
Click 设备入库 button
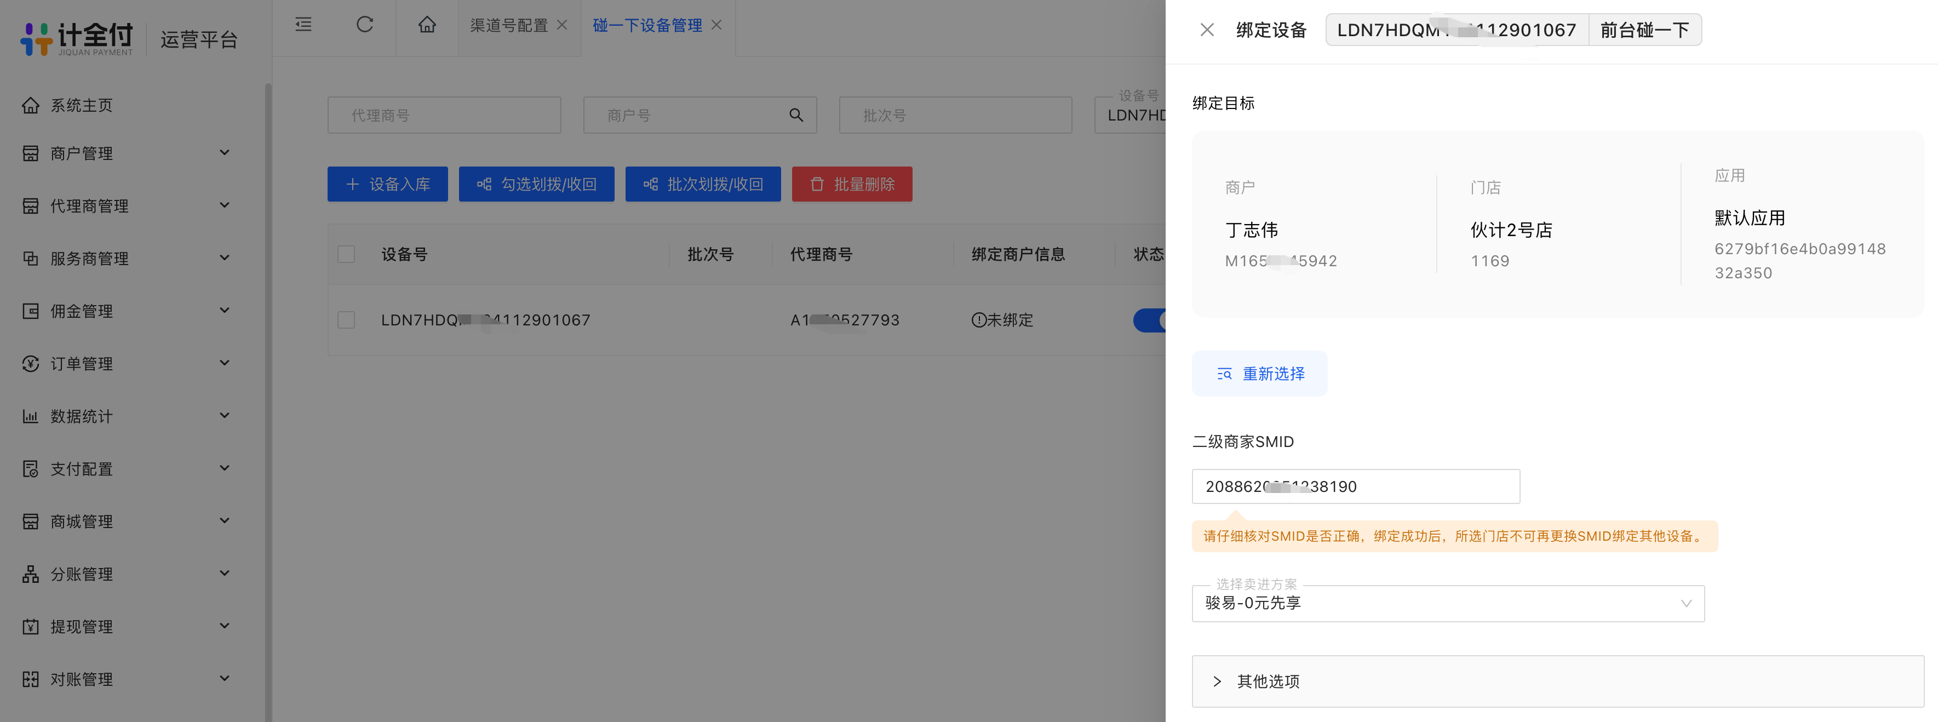(387, 184)
